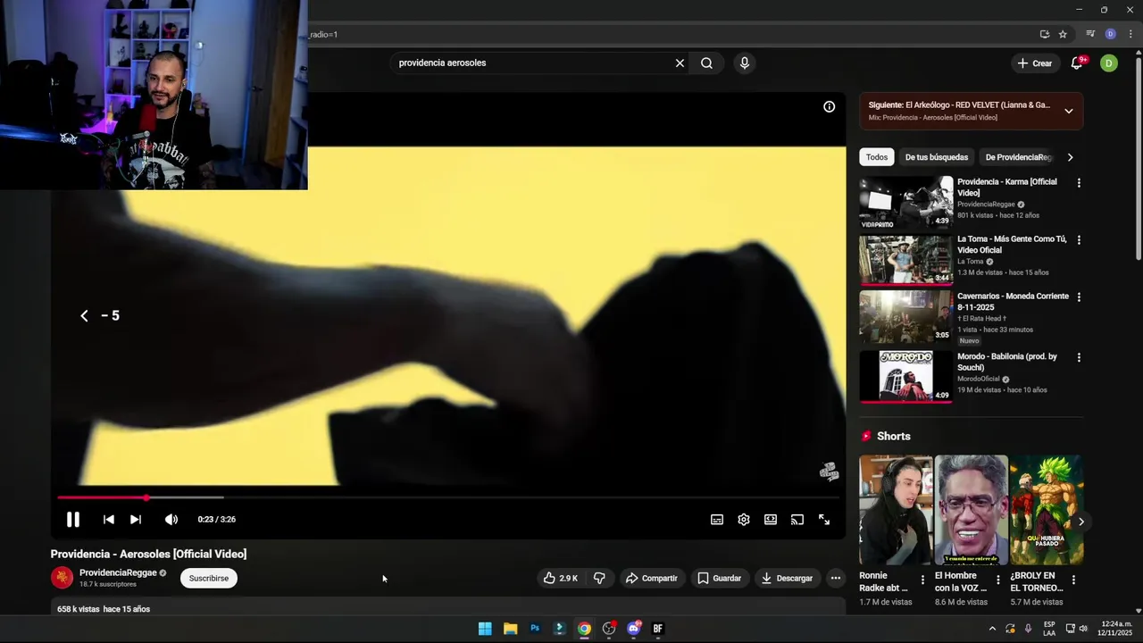Bookmark this page with star icon

[1063, 34]
